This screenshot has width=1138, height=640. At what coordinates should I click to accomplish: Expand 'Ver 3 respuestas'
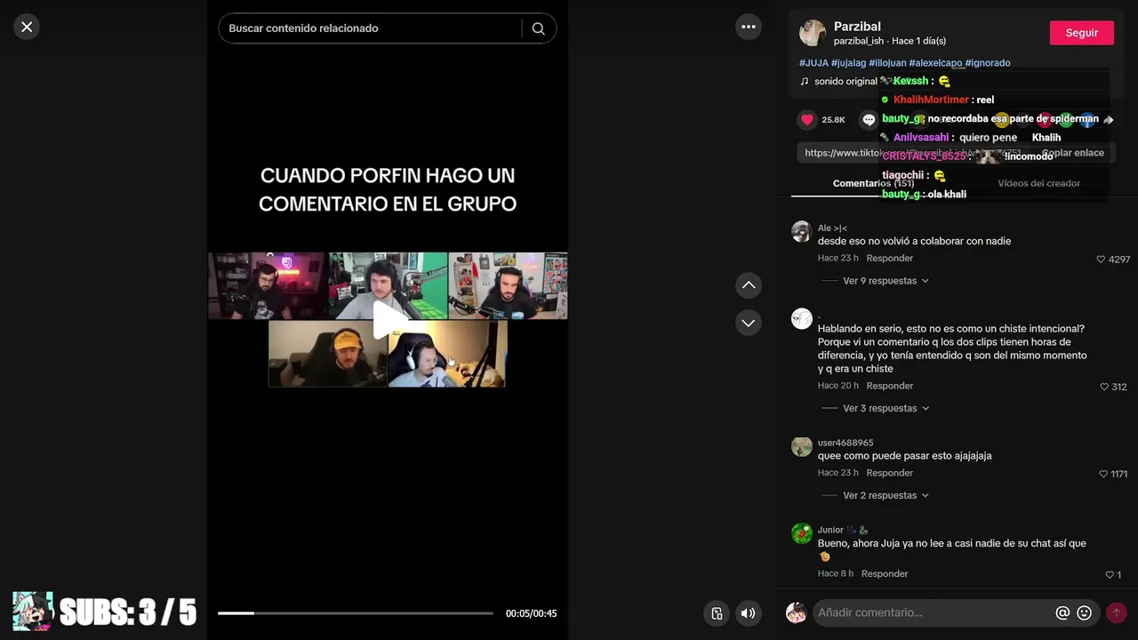point(886,408)
